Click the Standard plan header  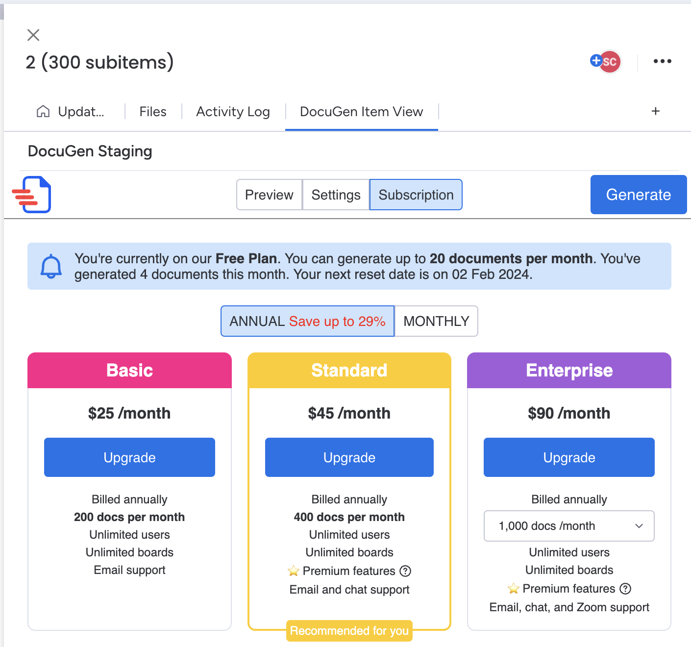pyautogui.click(x=349, y=371)
